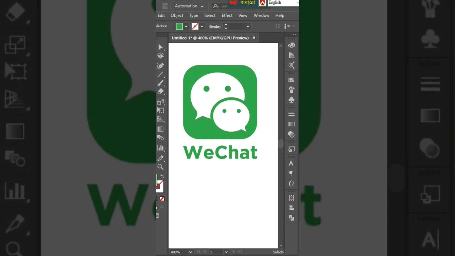Open the Pathfinder panel

click(x=291, y=218)
